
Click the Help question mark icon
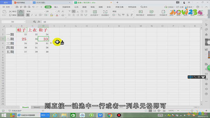(x=198, y=7)
